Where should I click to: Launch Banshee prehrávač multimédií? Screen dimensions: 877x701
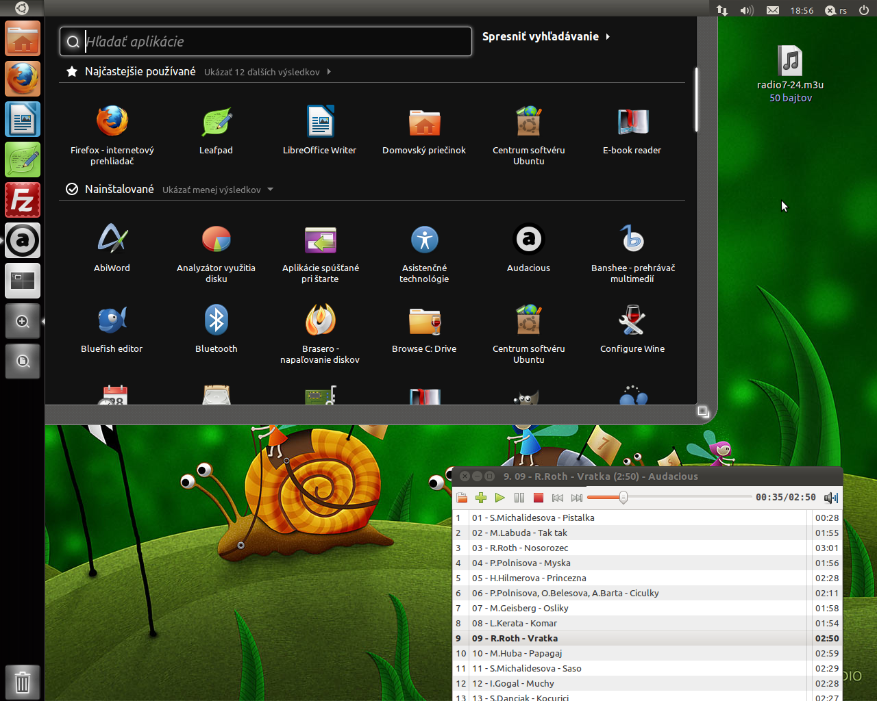[x=632, y=253]
